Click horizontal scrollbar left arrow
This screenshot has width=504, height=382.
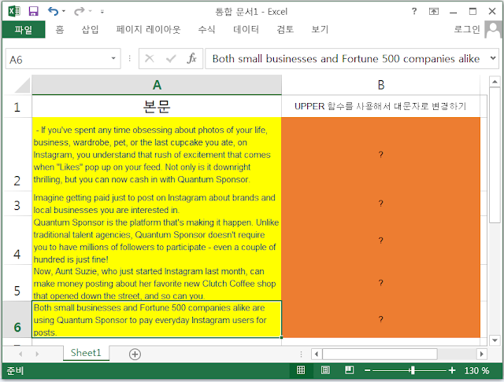317,354
